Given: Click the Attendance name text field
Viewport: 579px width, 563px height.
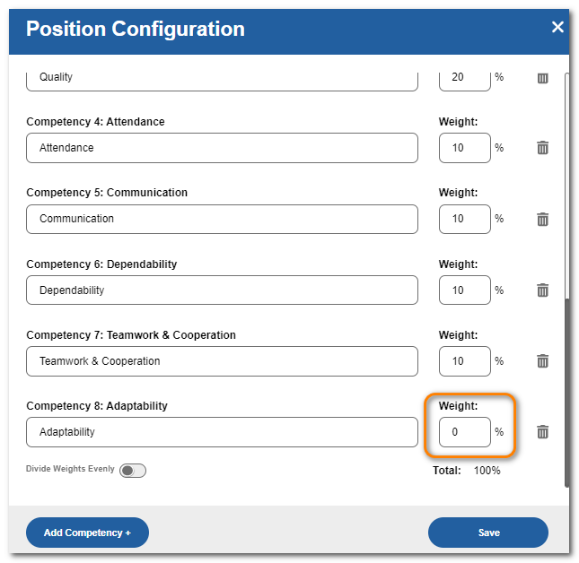Looking at the screenshot, I should point(222,148).
